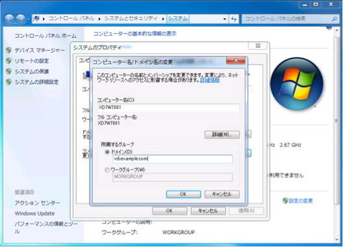Click the Control Panel icon in address bar
Viewport: 343px width, 247px height.
36,19
